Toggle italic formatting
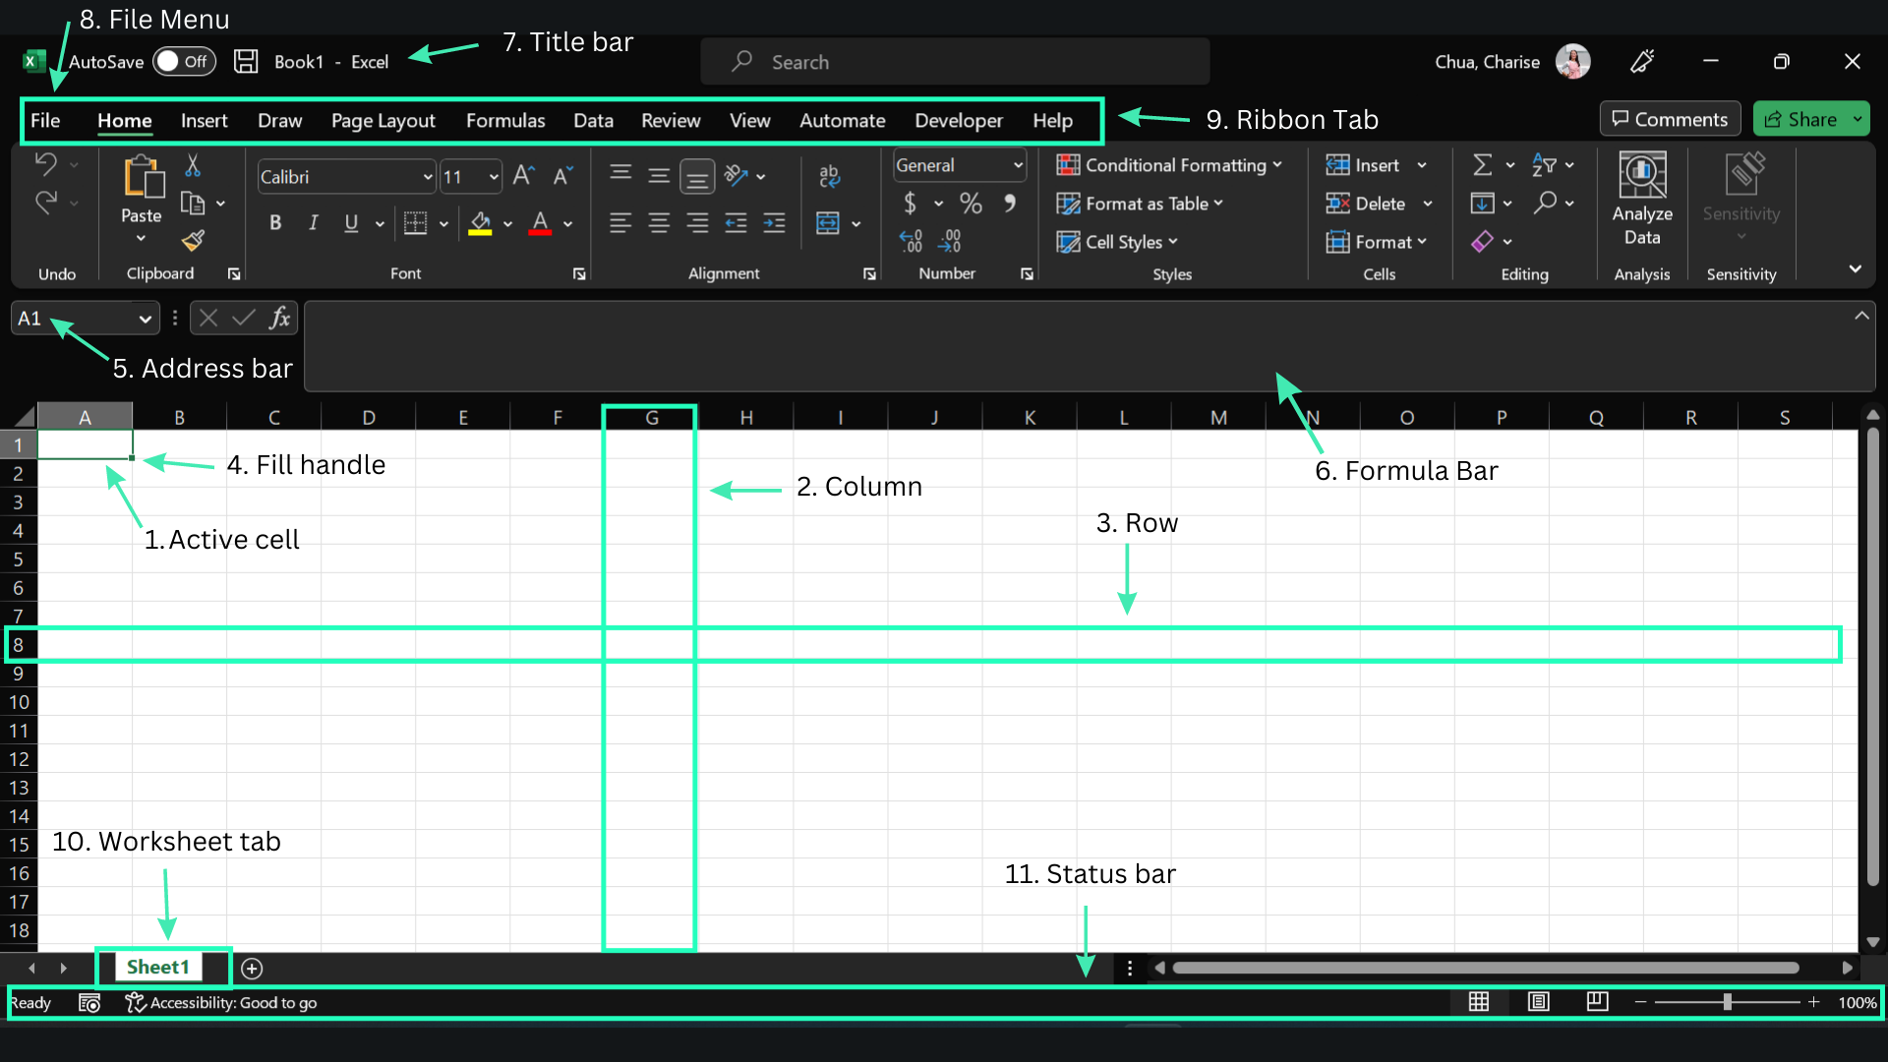Screen dimensions: 1888x1062 (313, 223)
